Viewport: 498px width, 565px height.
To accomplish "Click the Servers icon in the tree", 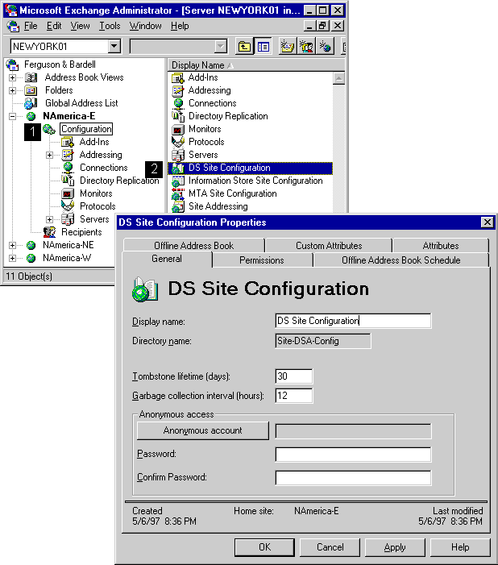I will pyautogui.click(x=68, y=219).
